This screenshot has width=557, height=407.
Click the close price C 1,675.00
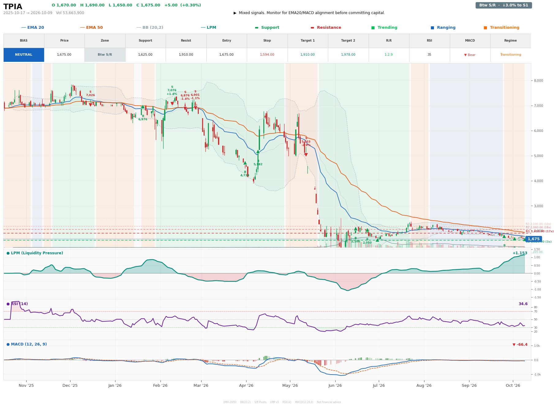pos(148,5)
